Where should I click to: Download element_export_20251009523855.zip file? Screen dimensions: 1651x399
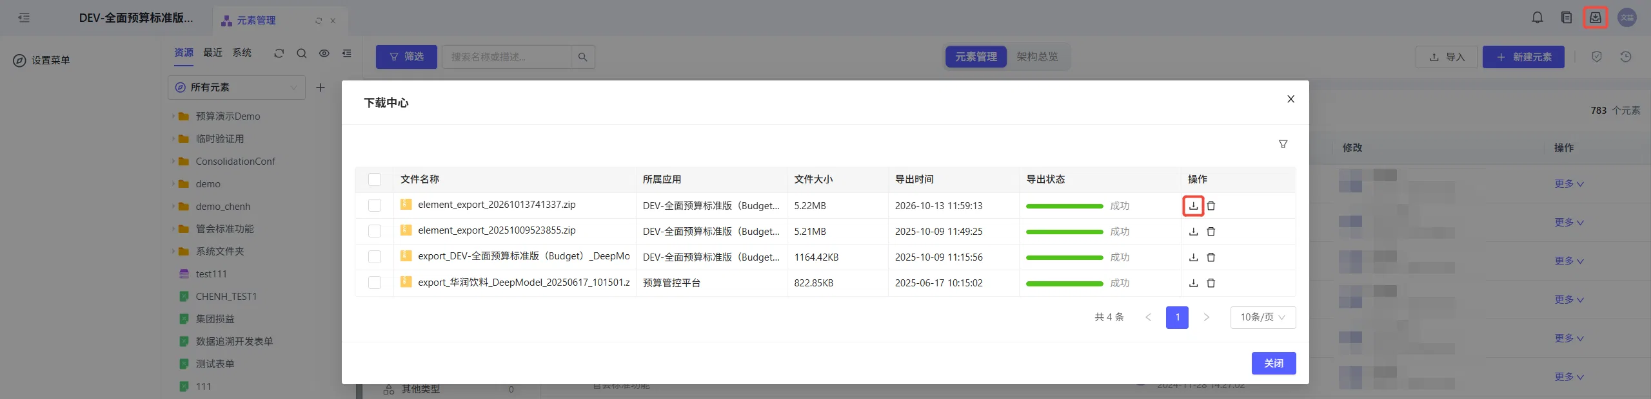(1193, 232)
